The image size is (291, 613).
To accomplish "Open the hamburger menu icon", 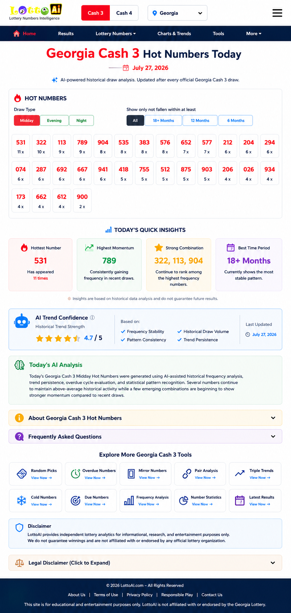I will 277,13.
